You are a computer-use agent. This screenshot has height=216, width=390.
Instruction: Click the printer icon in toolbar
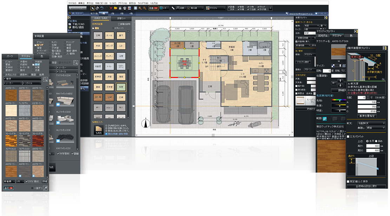point(125,8)
